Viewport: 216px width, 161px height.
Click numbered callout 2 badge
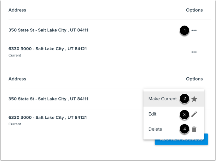point(184,98)
